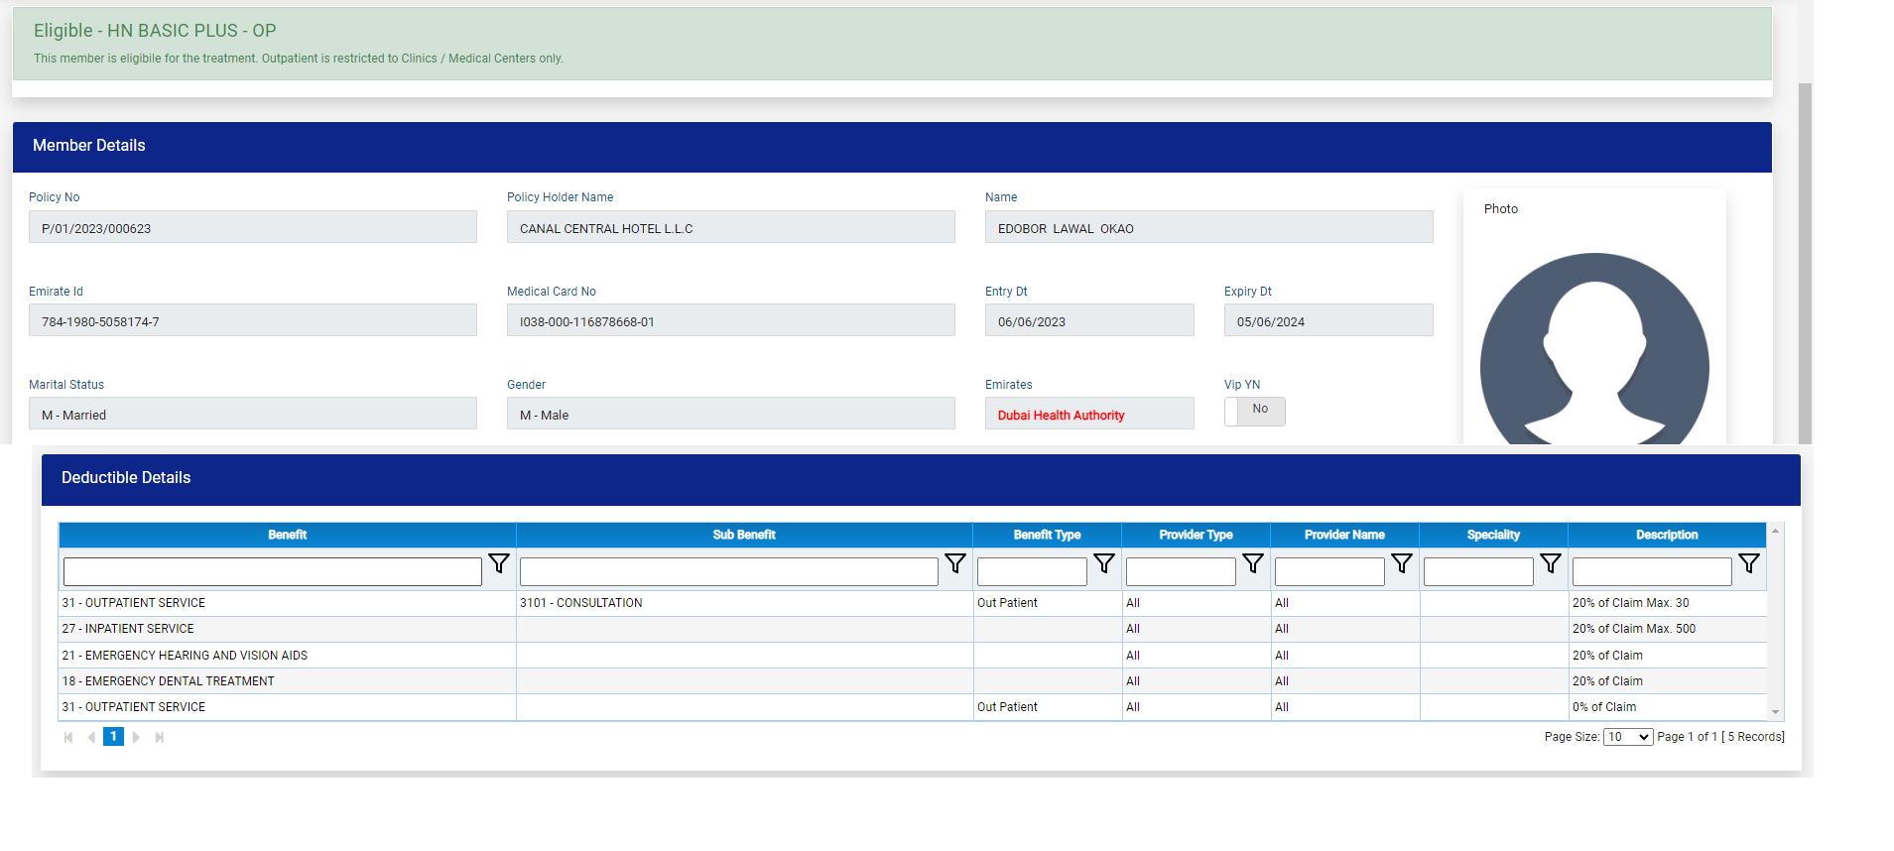Jump to last page in pager
This screenshot has height=851, width=1894.
click(x=159, y=737)
